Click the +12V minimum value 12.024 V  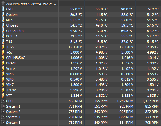tap(101, 47)
